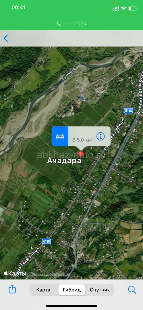Tap the Apple Карты logo

(15, 274)
